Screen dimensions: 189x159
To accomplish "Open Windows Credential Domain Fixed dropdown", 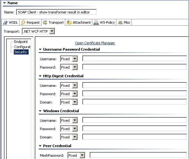I will pyautogui.click(x=75, y=137).
